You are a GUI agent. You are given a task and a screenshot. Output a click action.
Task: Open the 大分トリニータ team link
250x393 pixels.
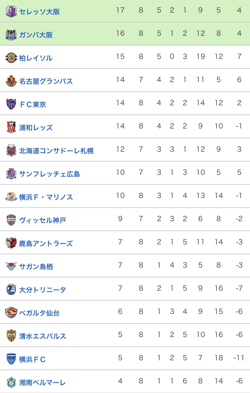(43, 289)
